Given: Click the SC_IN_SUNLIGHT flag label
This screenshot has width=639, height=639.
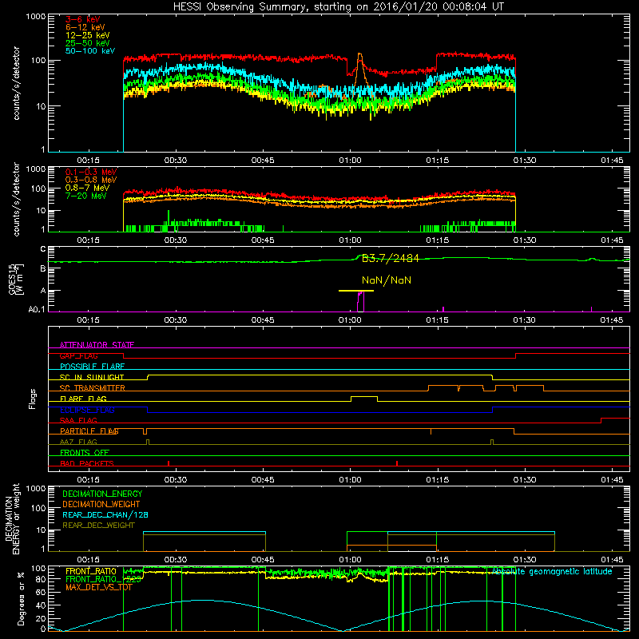Looking at the screenshot, I should [x=92, y=377].
